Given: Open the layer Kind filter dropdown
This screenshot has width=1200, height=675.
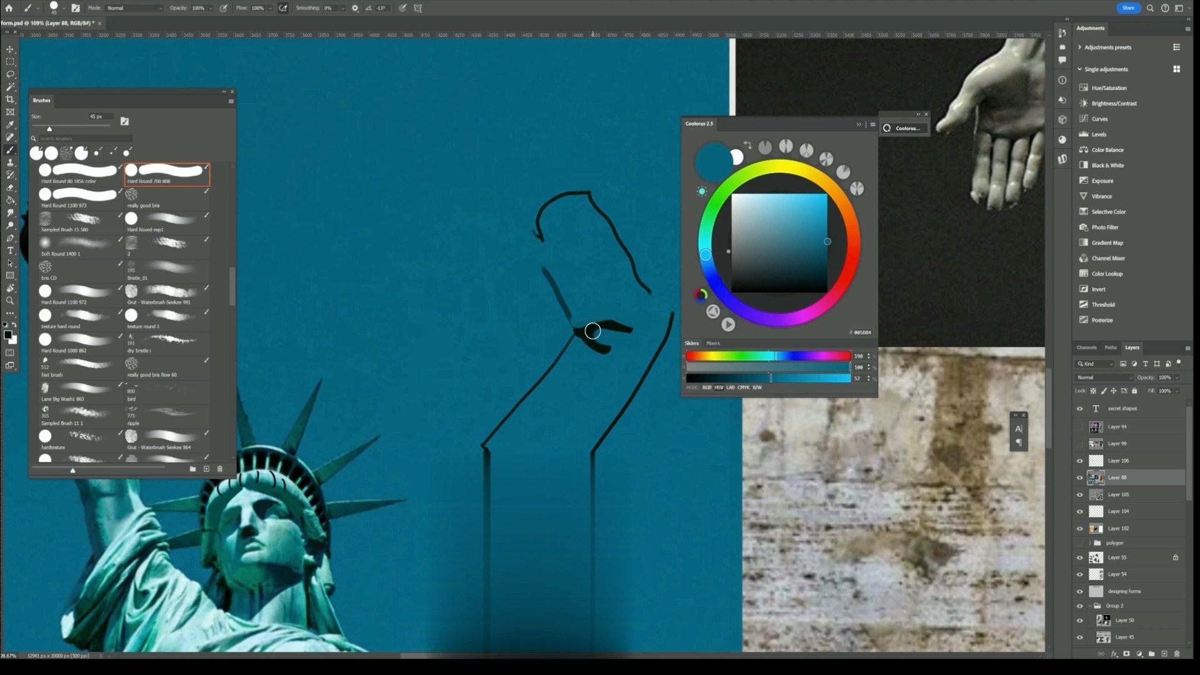Looking at the screenshot, I should (1096, 364).
